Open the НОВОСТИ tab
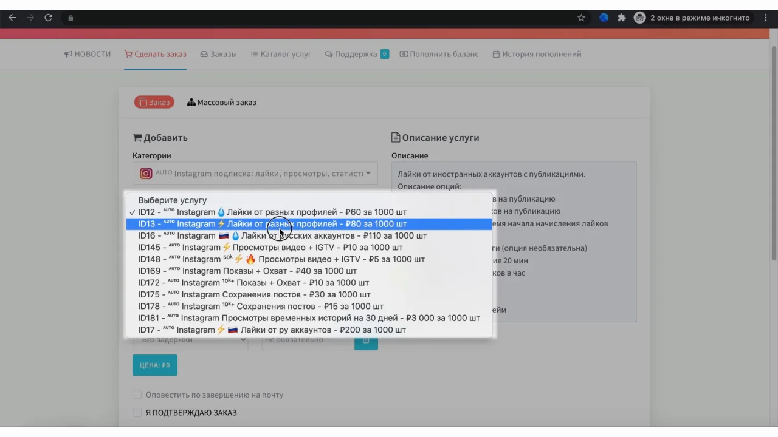The image size is (778, 437). 88,54
